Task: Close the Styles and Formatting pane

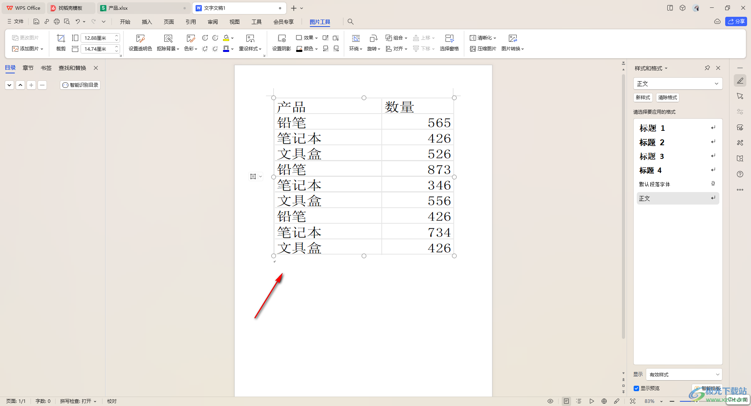Action: pyautogui.click(x=718, y=68)
